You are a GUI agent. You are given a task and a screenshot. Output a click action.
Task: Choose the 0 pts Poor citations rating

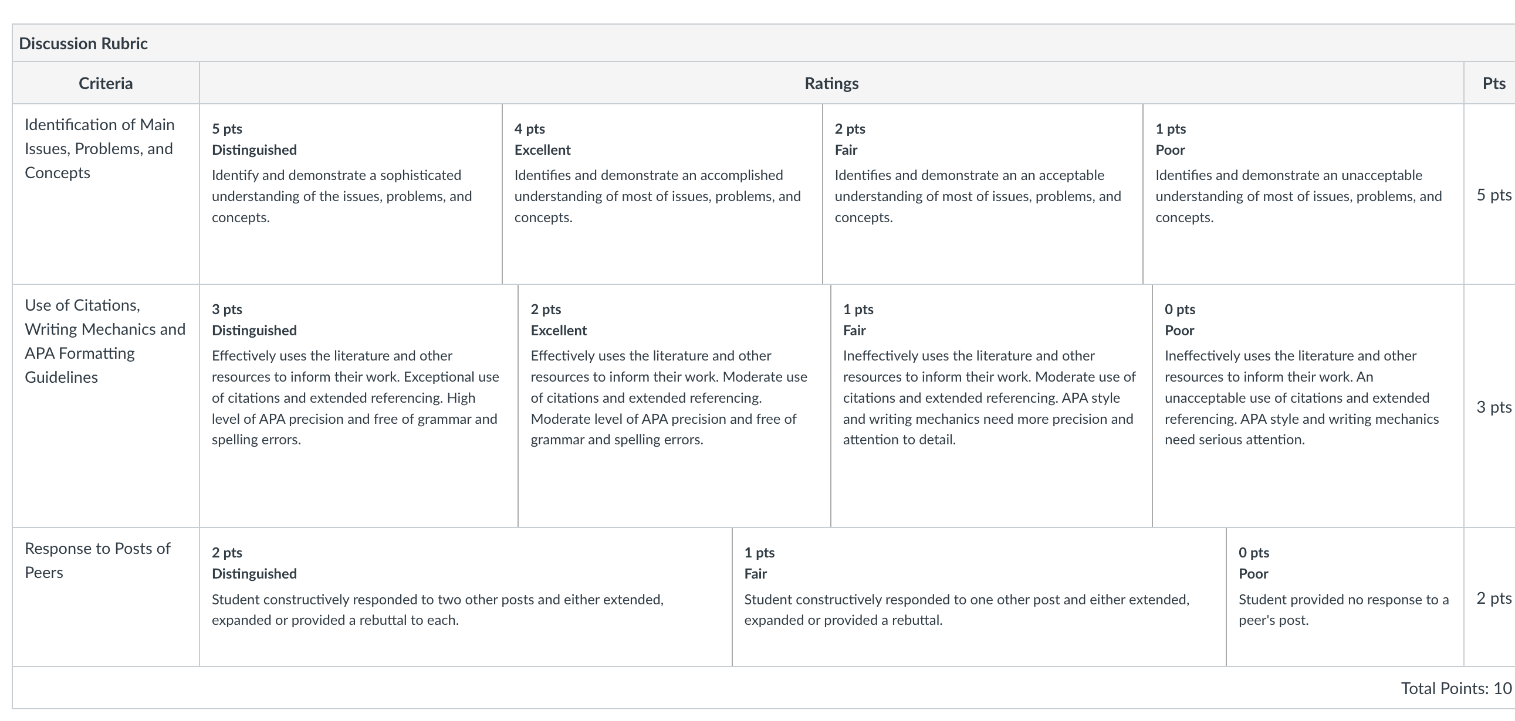1308,406
